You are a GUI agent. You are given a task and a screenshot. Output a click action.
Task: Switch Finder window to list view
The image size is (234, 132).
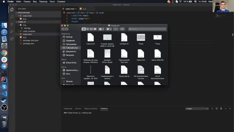[87, 29]
